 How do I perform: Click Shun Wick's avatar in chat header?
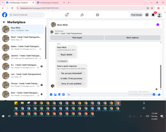click(53, 25)
